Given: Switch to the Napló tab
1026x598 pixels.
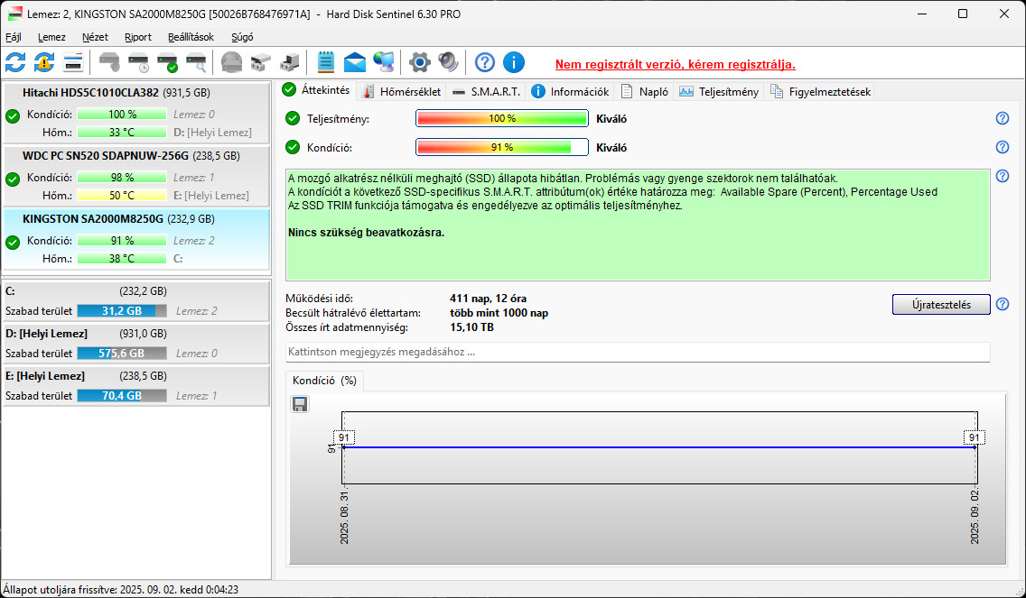Looking at the screenshot, I should pos(645,91).
